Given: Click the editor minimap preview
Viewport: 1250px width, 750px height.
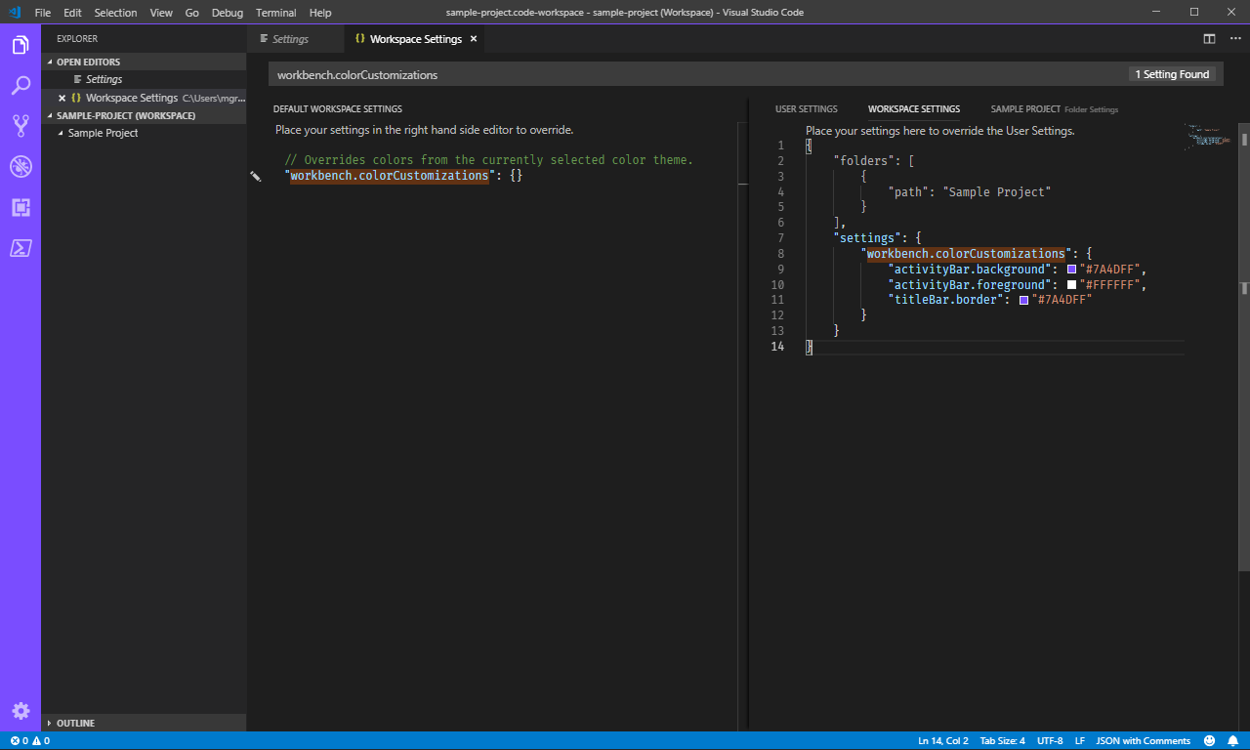Looking at the screenshot, I should coord(1210,137).
